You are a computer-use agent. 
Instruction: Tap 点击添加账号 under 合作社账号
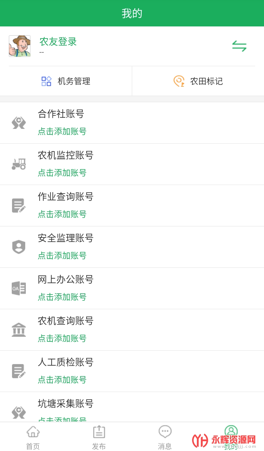(62, 131)
